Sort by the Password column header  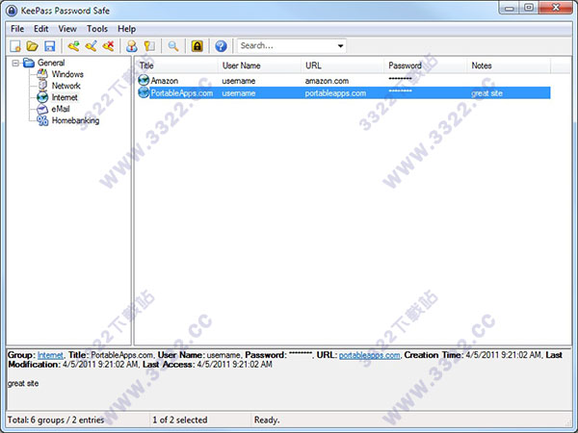point(425,65)
